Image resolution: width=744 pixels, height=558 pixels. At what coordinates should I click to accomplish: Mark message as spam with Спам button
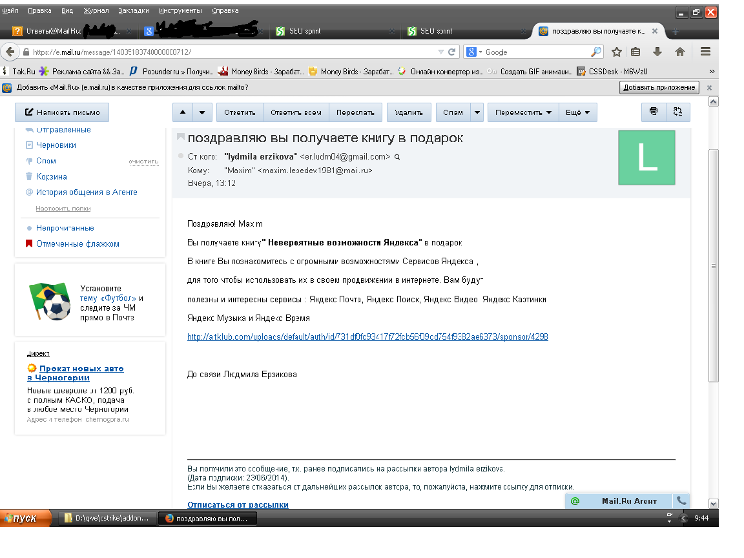tap(453, 112)
